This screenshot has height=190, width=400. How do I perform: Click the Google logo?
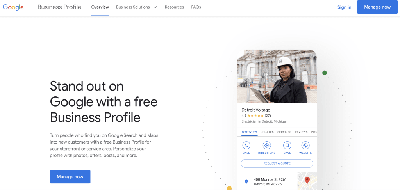click(13, 7)
